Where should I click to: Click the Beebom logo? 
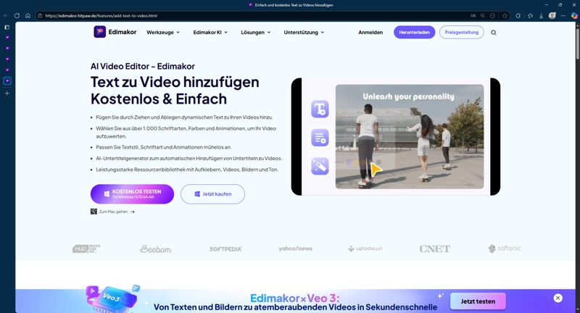pos(155,249)
